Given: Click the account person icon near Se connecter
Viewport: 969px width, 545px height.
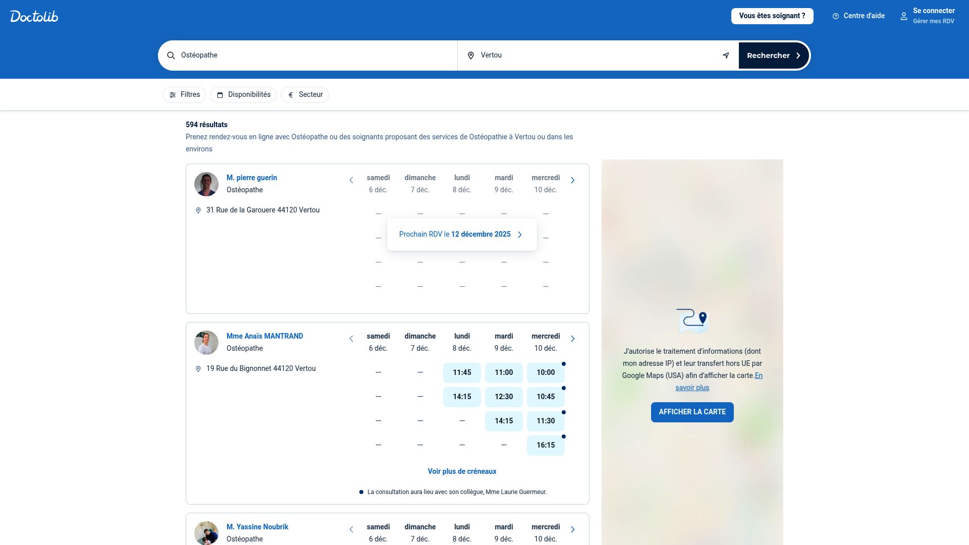Looking at the screenshot, I should 903,16.
